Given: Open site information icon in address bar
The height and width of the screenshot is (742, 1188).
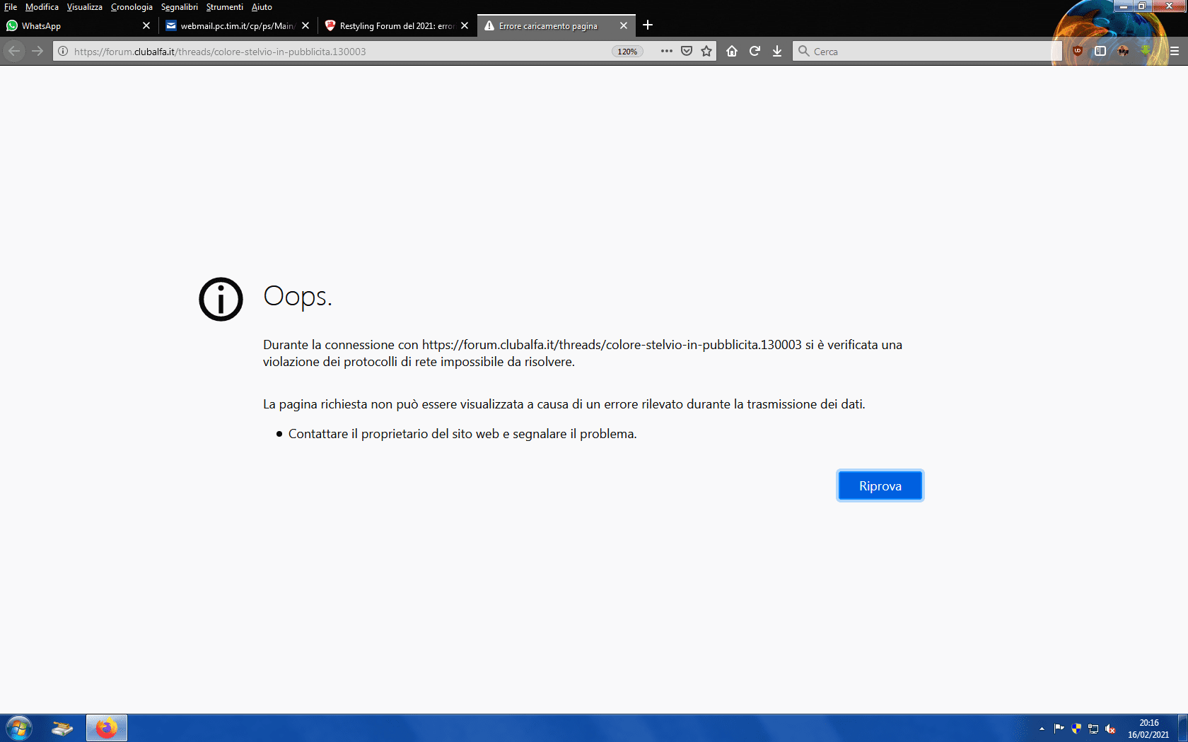Looking at the screenshot, I should (63, 51).
